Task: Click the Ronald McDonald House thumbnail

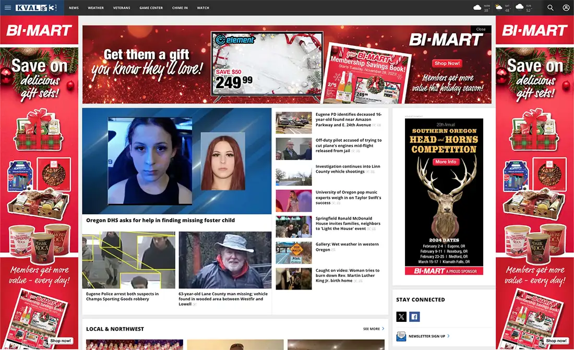Action: [294, 226]
